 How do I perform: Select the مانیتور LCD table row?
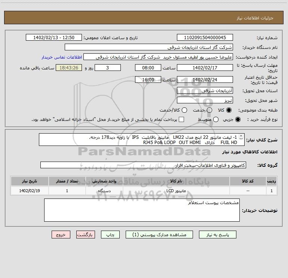pyautogui.click(x=144, y=191)
